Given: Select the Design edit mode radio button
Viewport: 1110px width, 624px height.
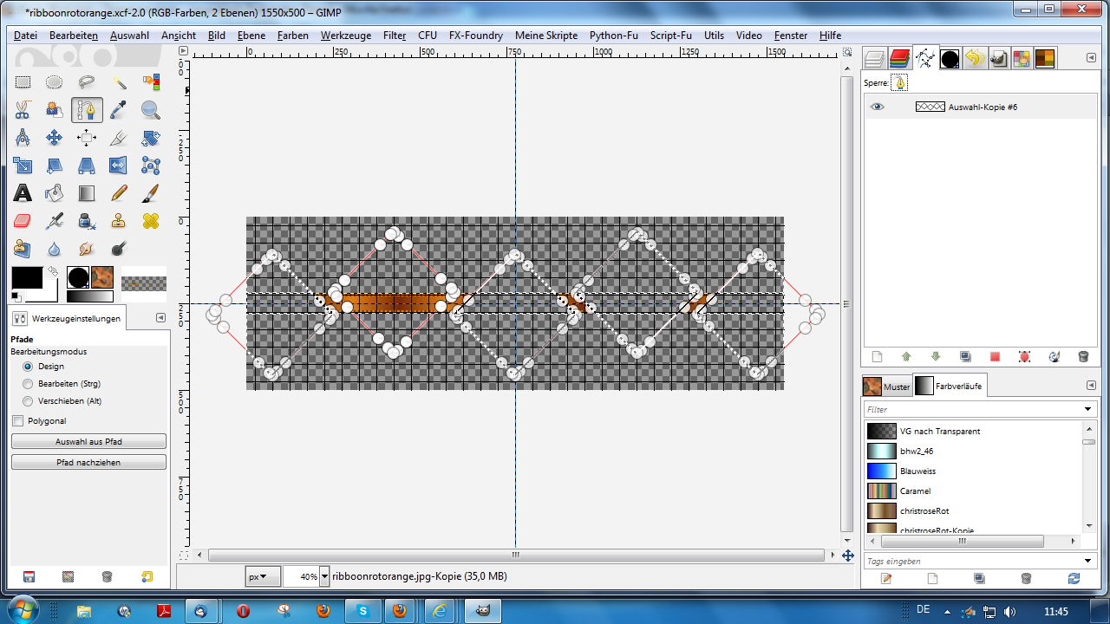Looking at the screenshot, I should pyautogui.click(x=28, y=367).
